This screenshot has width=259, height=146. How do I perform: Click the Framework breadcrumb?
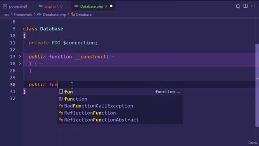(23, 15)
